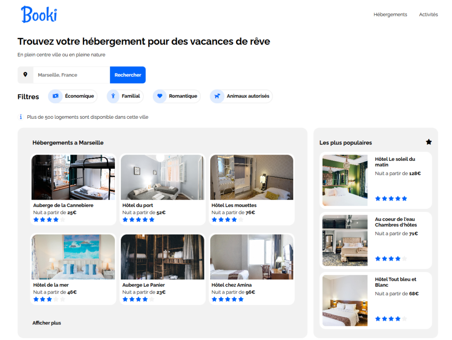The height and width of the screenshot is (340, 452).
Task: Click the blue info icon above listings
Action: click(x=21, y=117)
